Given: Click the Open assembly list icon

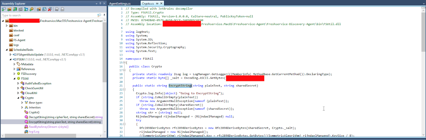Looking at the screenshot, I should coord(39,9).
